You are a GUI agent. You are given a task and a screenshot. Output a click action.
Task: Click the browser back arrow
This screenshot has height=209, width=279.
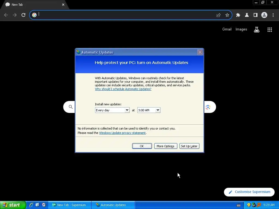point(6,15)
